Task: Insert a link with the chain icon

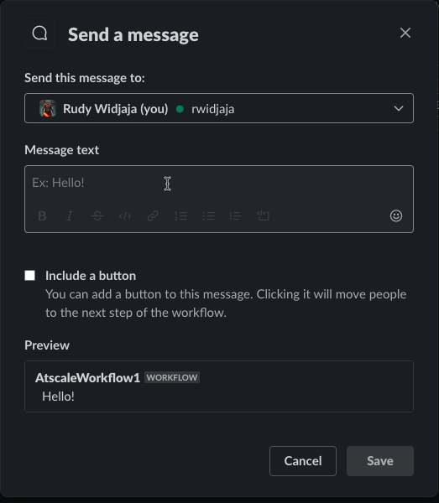Action: (153, 216)
